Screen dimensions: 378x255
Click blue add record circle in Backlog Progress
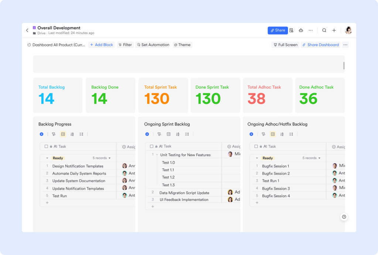point(41,134)
